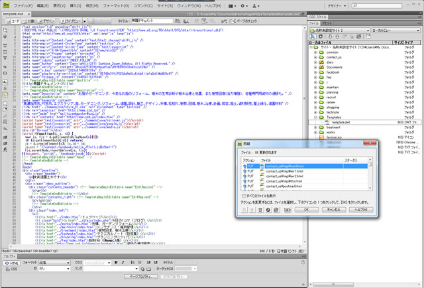424x288 pixels.
Task: Click the disabled Put arrow icon in sync dialog
Action: click(252, 210)
